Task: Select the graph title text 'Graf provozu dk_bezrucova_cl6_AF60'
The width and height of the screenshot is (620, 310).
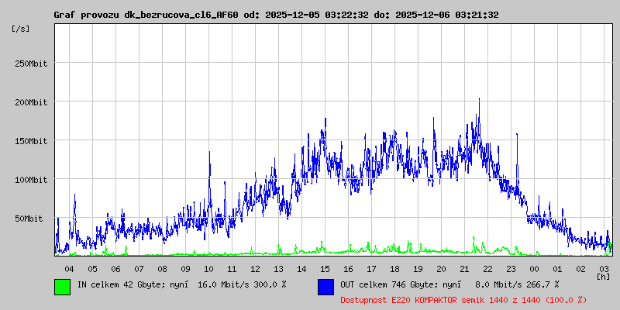Action: (146, 15)
